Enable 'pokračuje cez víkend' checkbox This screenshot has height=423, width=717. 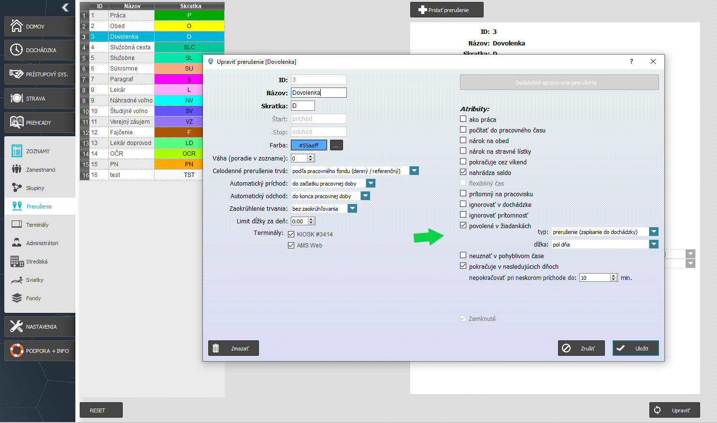pos(463,161)
